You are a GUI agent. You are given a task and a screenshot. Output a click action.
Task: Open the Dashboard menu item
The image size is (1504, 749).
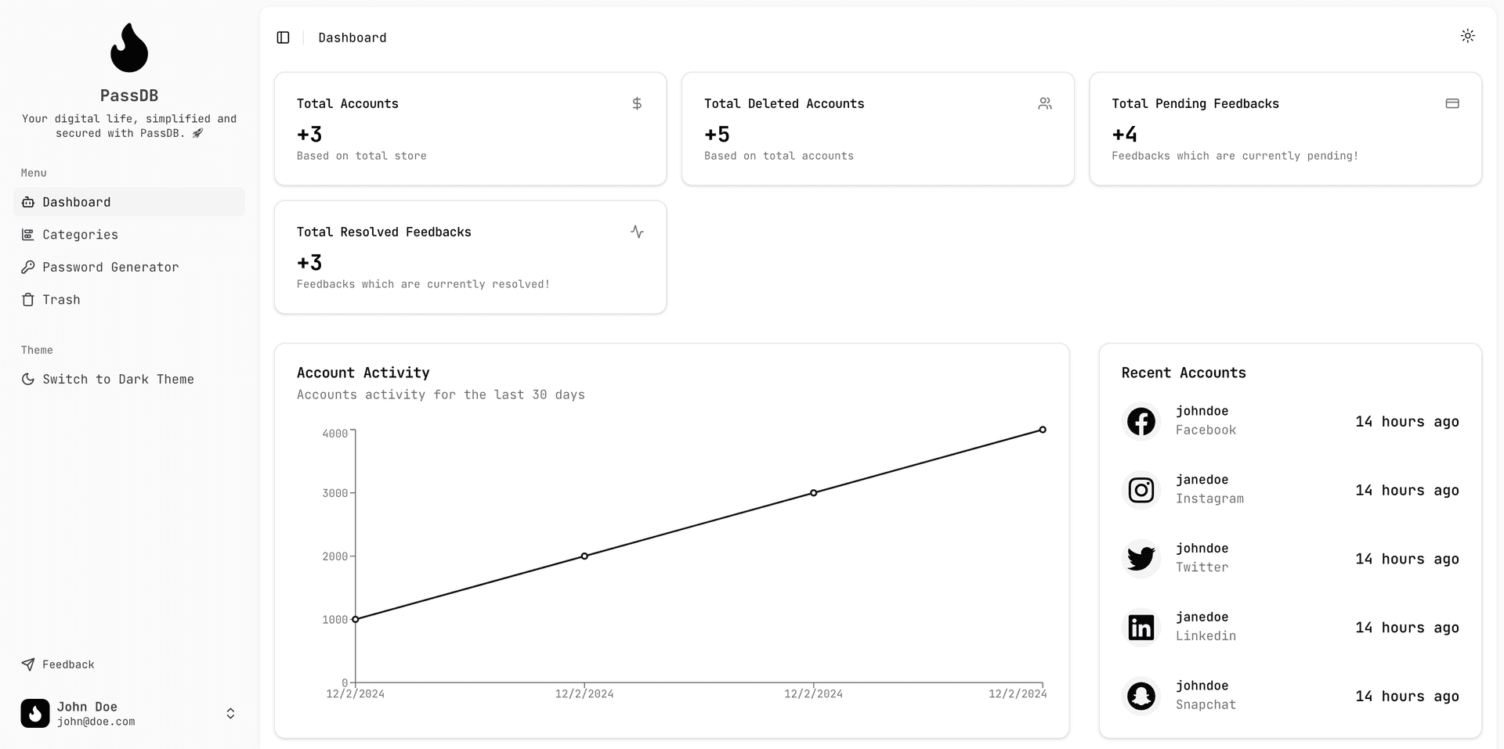(x=77, y=202)
